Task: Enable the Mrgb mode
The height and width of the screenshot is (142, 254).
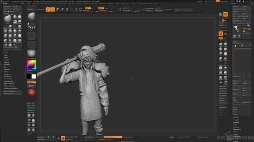Action: (x=81, y=8)
